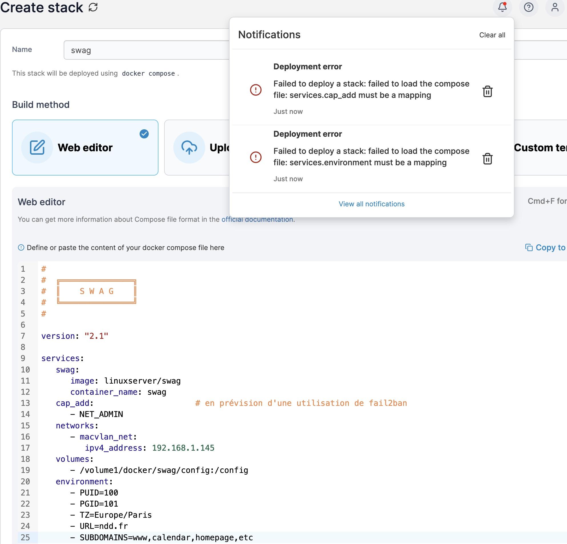Click the cap_add: key in editor
567x544 pixels.
pos(75,403)
